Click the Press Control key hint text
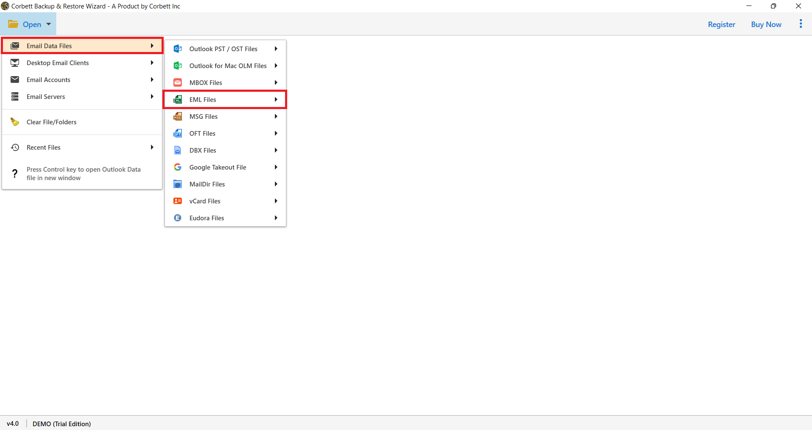This screenshot has height=430, width=812. (x=83, y=173)
